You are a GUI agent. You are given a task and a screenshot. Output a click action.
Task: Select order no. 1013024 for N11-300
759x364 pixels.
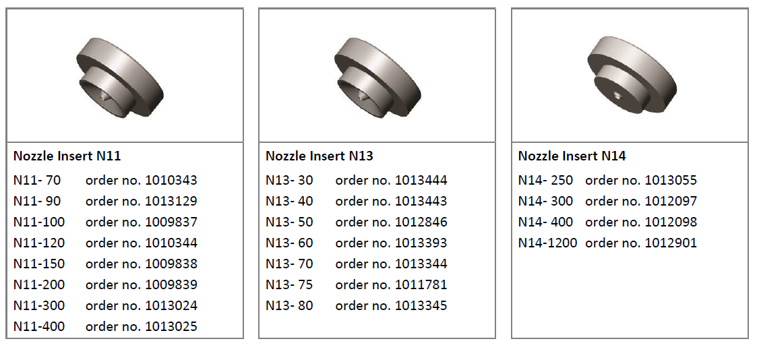click(142, 306)
